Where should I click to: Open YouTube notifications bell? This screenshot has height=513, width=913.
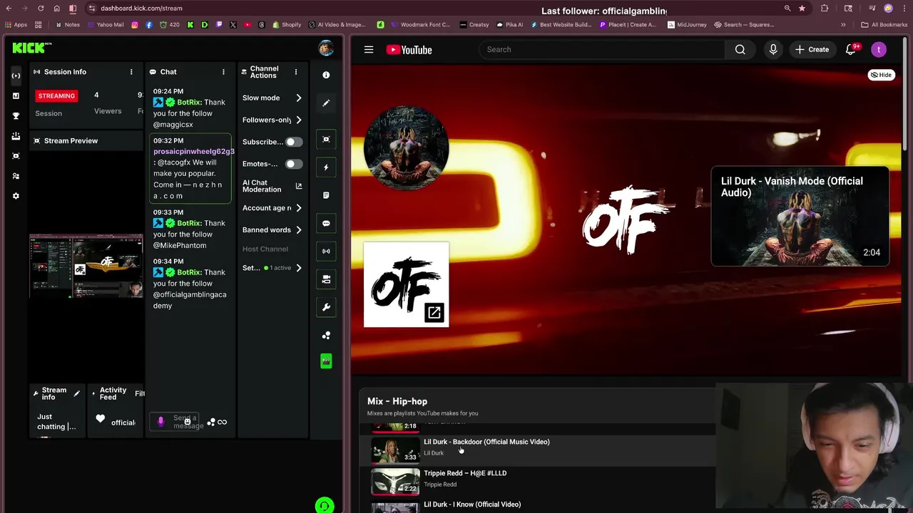851,50
